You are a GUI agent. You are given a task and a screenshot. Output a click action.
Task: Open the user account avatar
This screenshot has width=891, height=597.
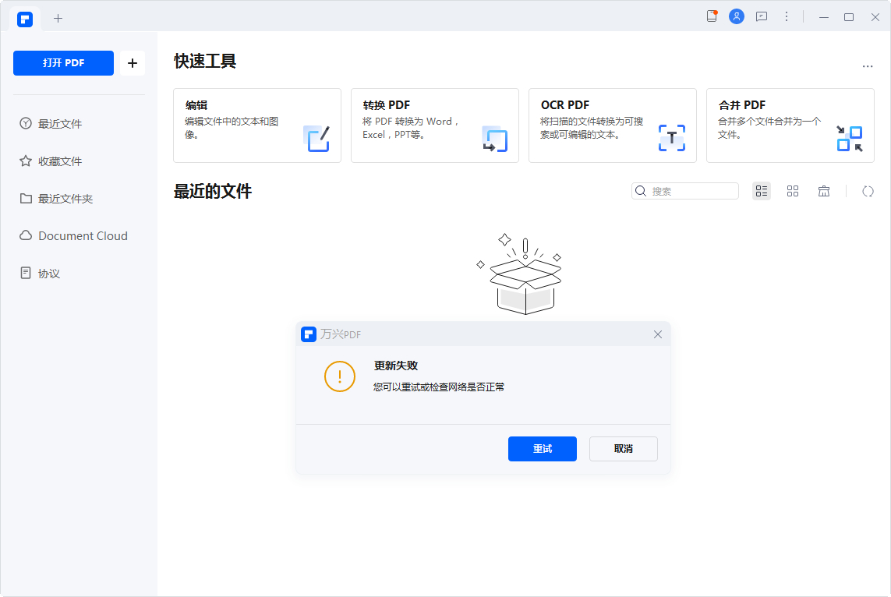(736, 16)
